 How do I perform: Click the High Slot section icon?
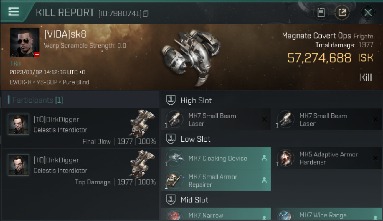pyautogui.click(x=171, y=100)
